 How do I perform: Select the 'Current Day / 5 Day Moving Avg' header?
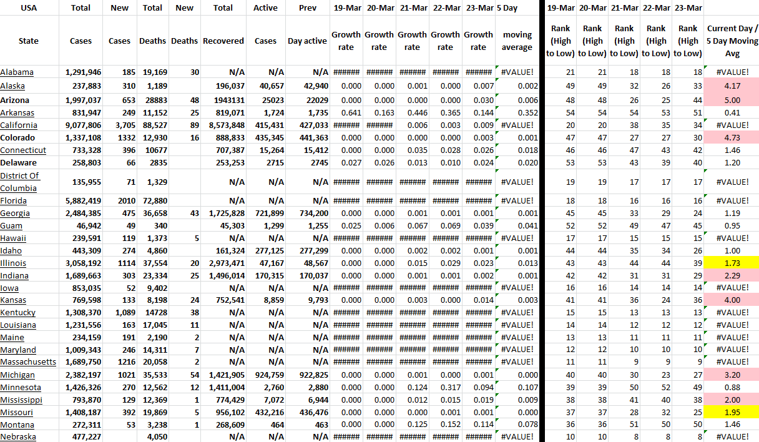pos(732,41)
